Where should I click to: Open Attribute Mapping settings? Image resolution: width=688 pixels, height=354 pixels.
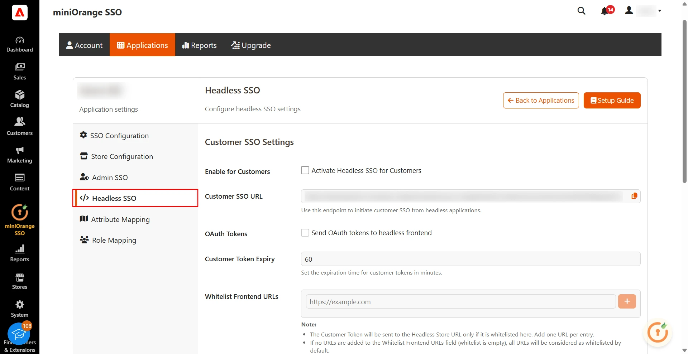[x=135, y=219]
